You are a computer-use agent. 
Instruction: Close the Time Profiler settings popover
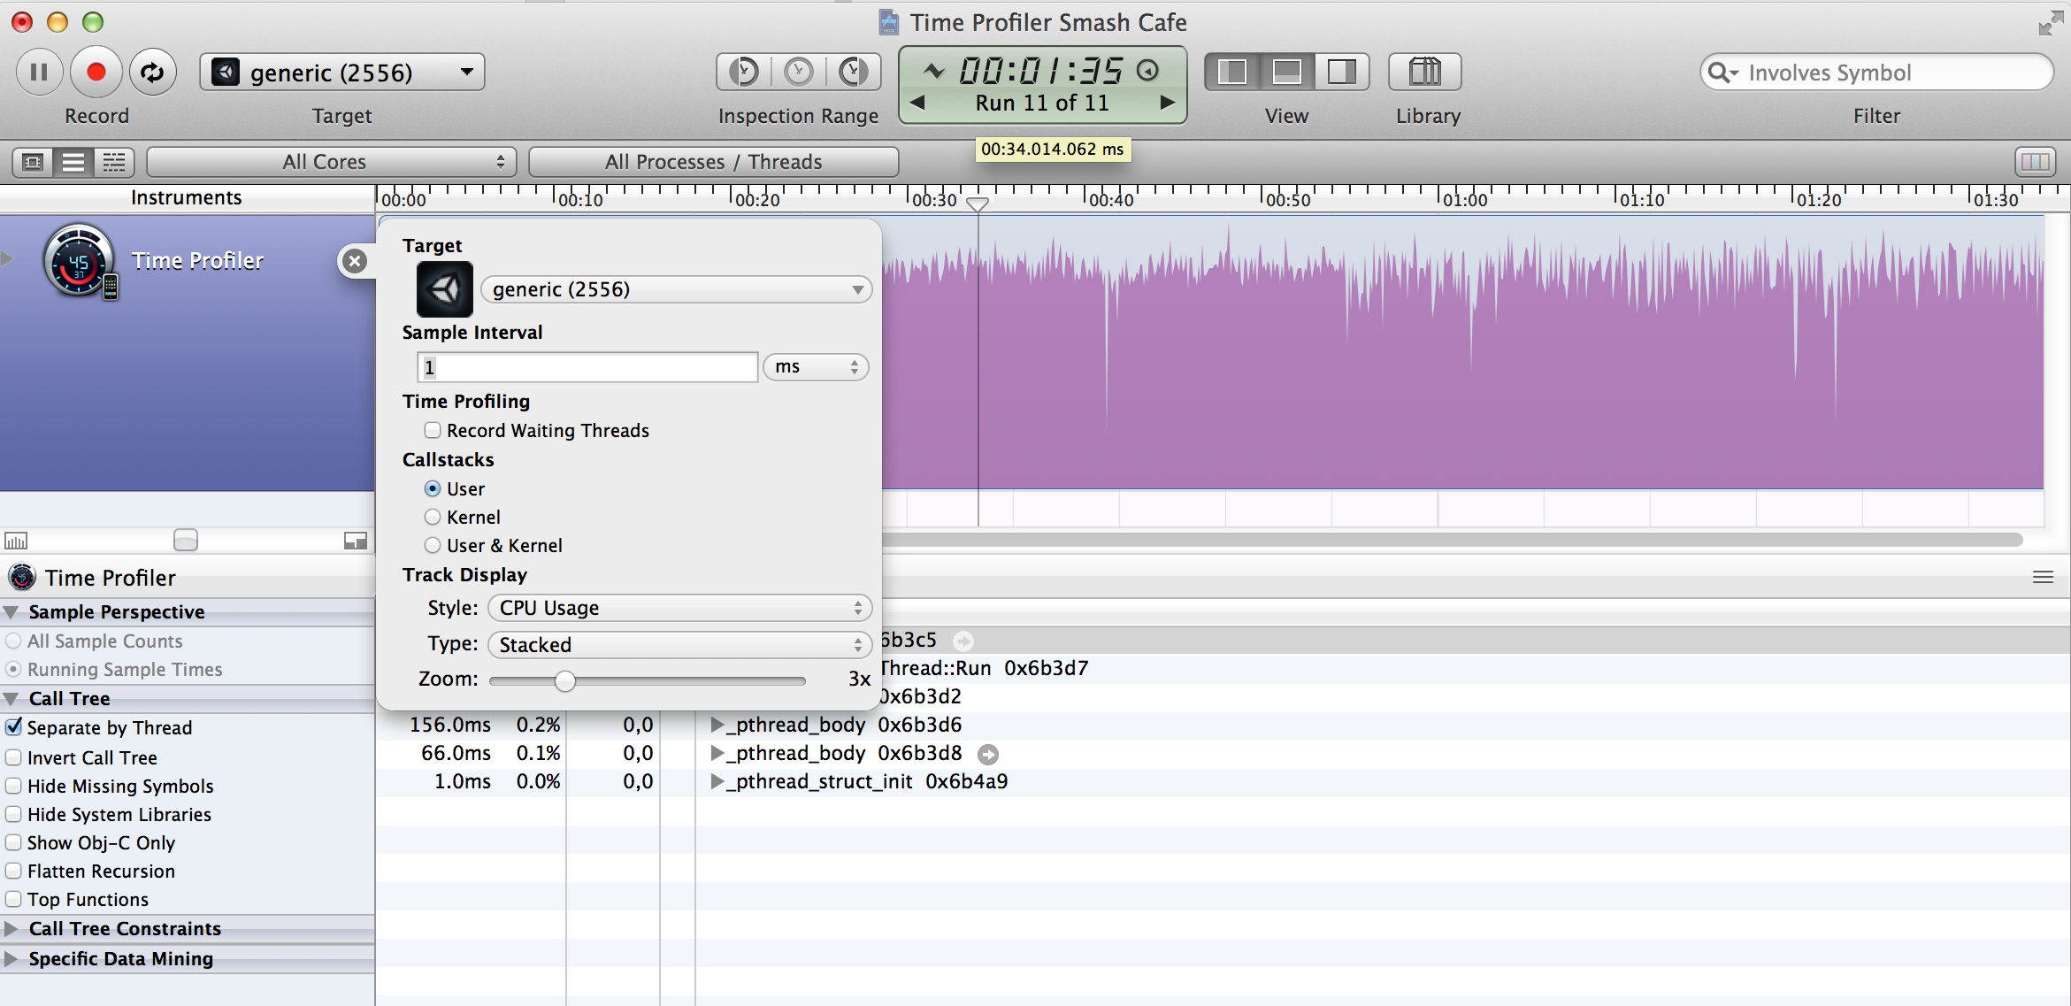pos(355,261)
